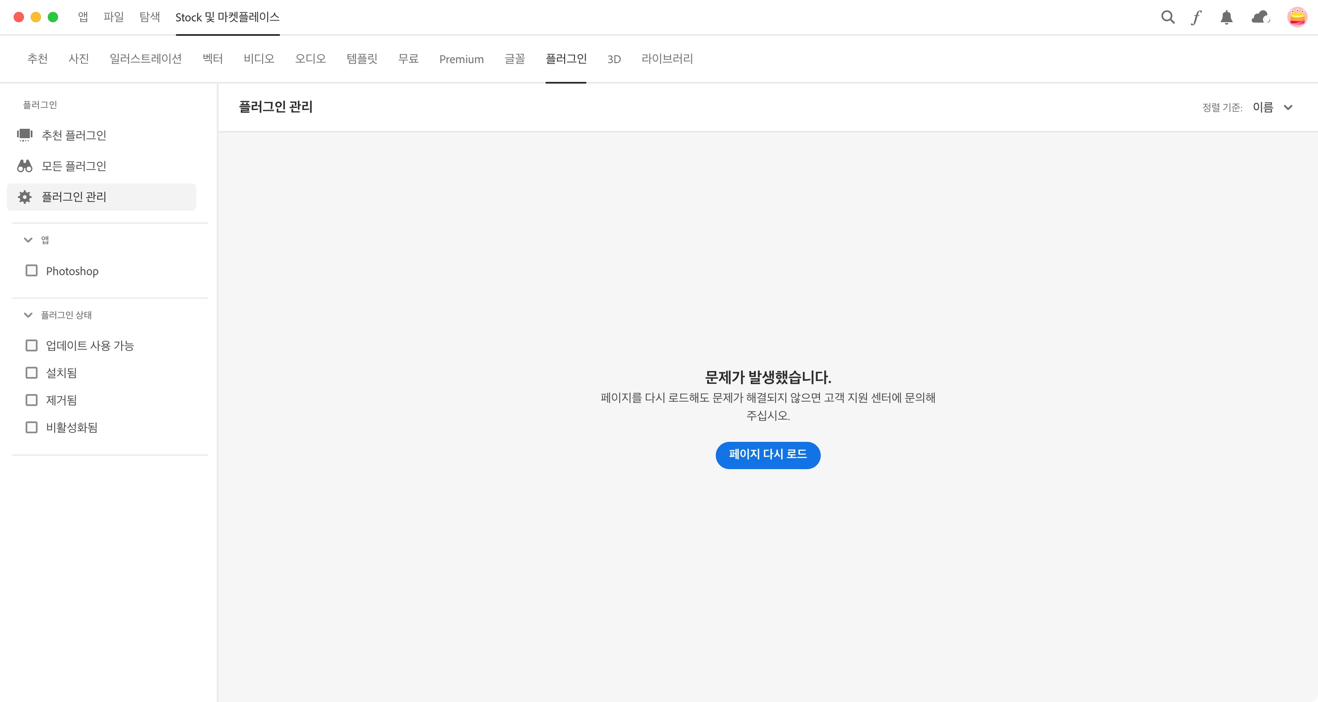Click the fonts f icon
1318x702 pixels.
(x=1196, y=17)
